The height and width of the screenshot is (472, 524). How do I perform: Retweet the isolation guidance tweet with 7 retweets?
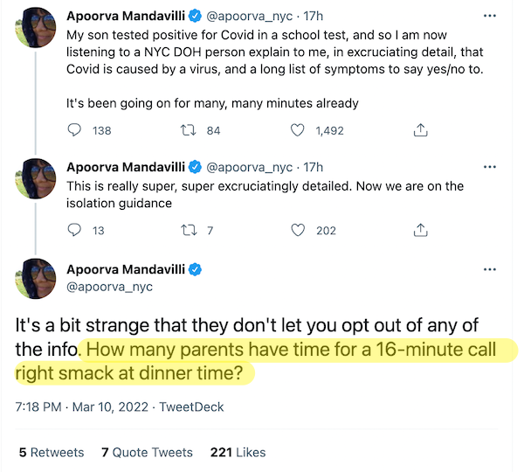coord(189,230)
